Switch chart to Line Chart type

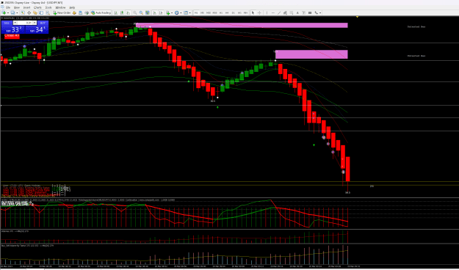[x=128, y=13]
